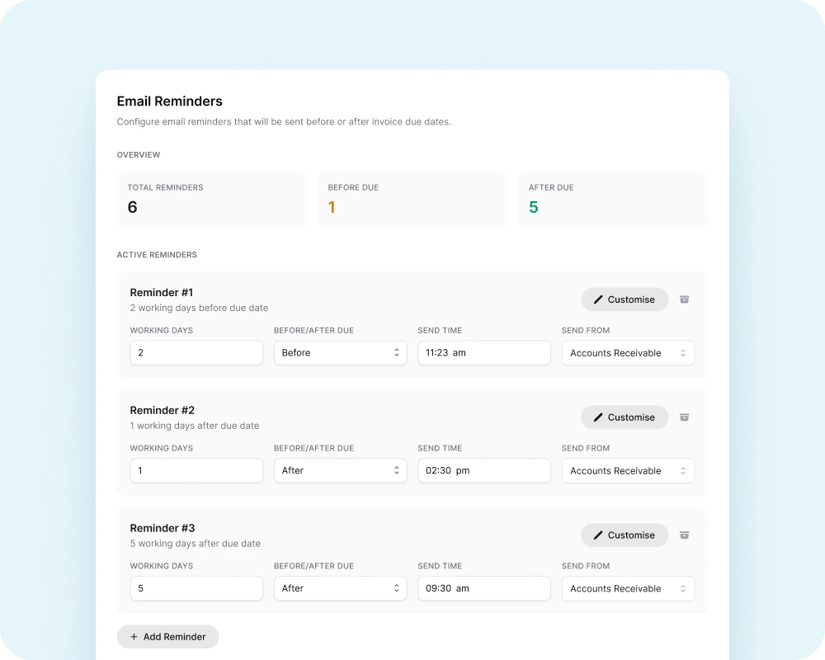This screenshot has height=660, width=825.
Task: Expand Before/After Due dropdown in Reminder #3
Action: click(340, 589)
